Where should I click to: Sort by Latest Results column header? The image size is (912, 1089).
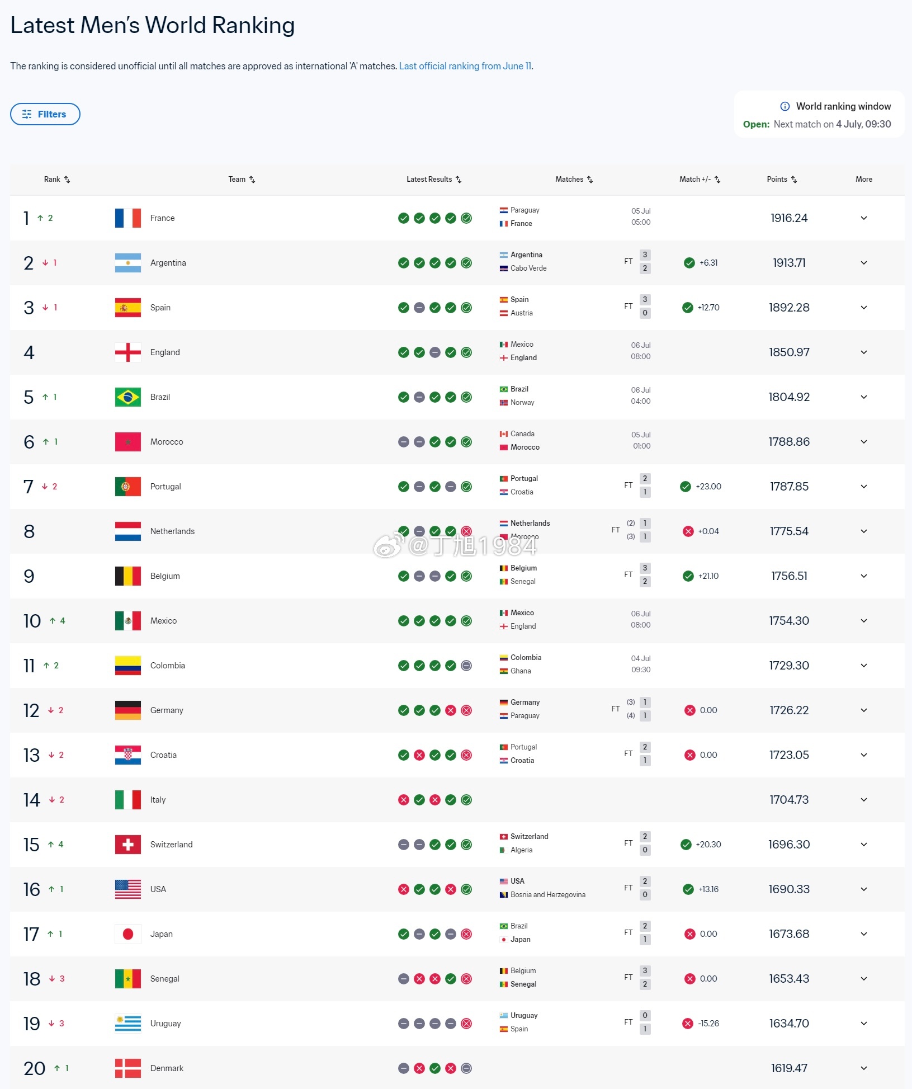pyautogui.click(x=434, y=179)
